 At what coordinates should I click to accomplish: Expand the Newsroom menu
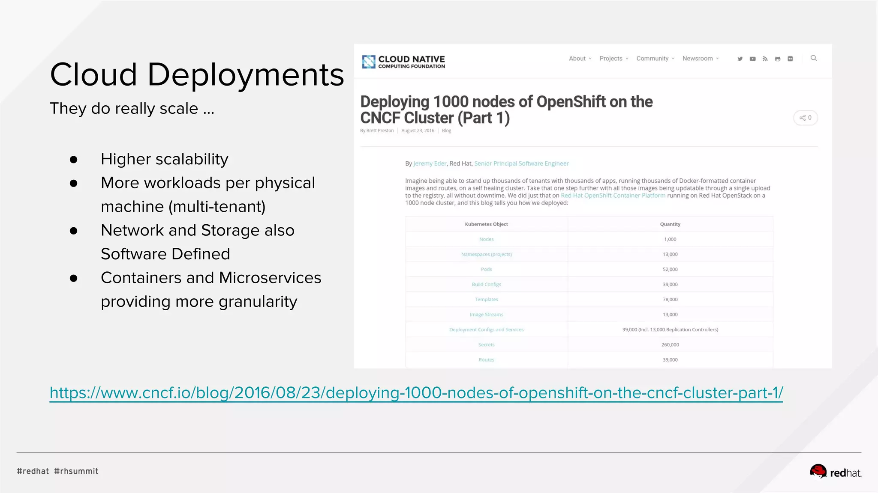pyautogui.click(x=701, y=58)
